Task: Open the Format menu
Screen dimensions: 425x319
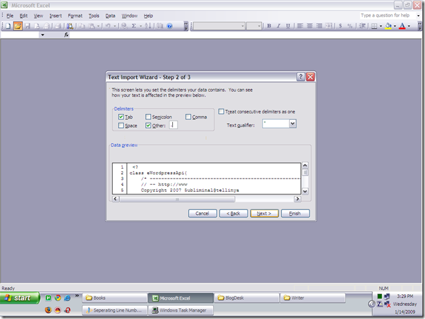Action: [x=75, y=16]
